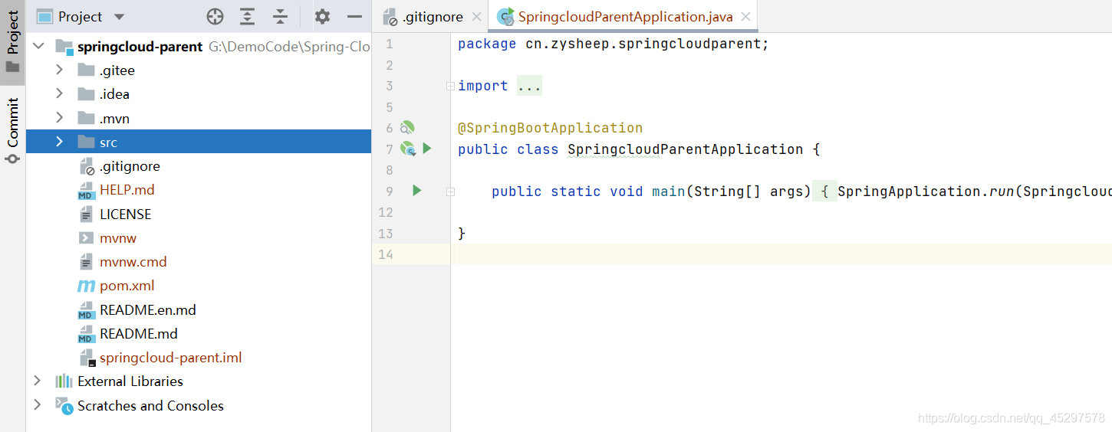Select pom.xml in the project tree
This screenshot has width=1112, height=432.
tap(127, 286)
